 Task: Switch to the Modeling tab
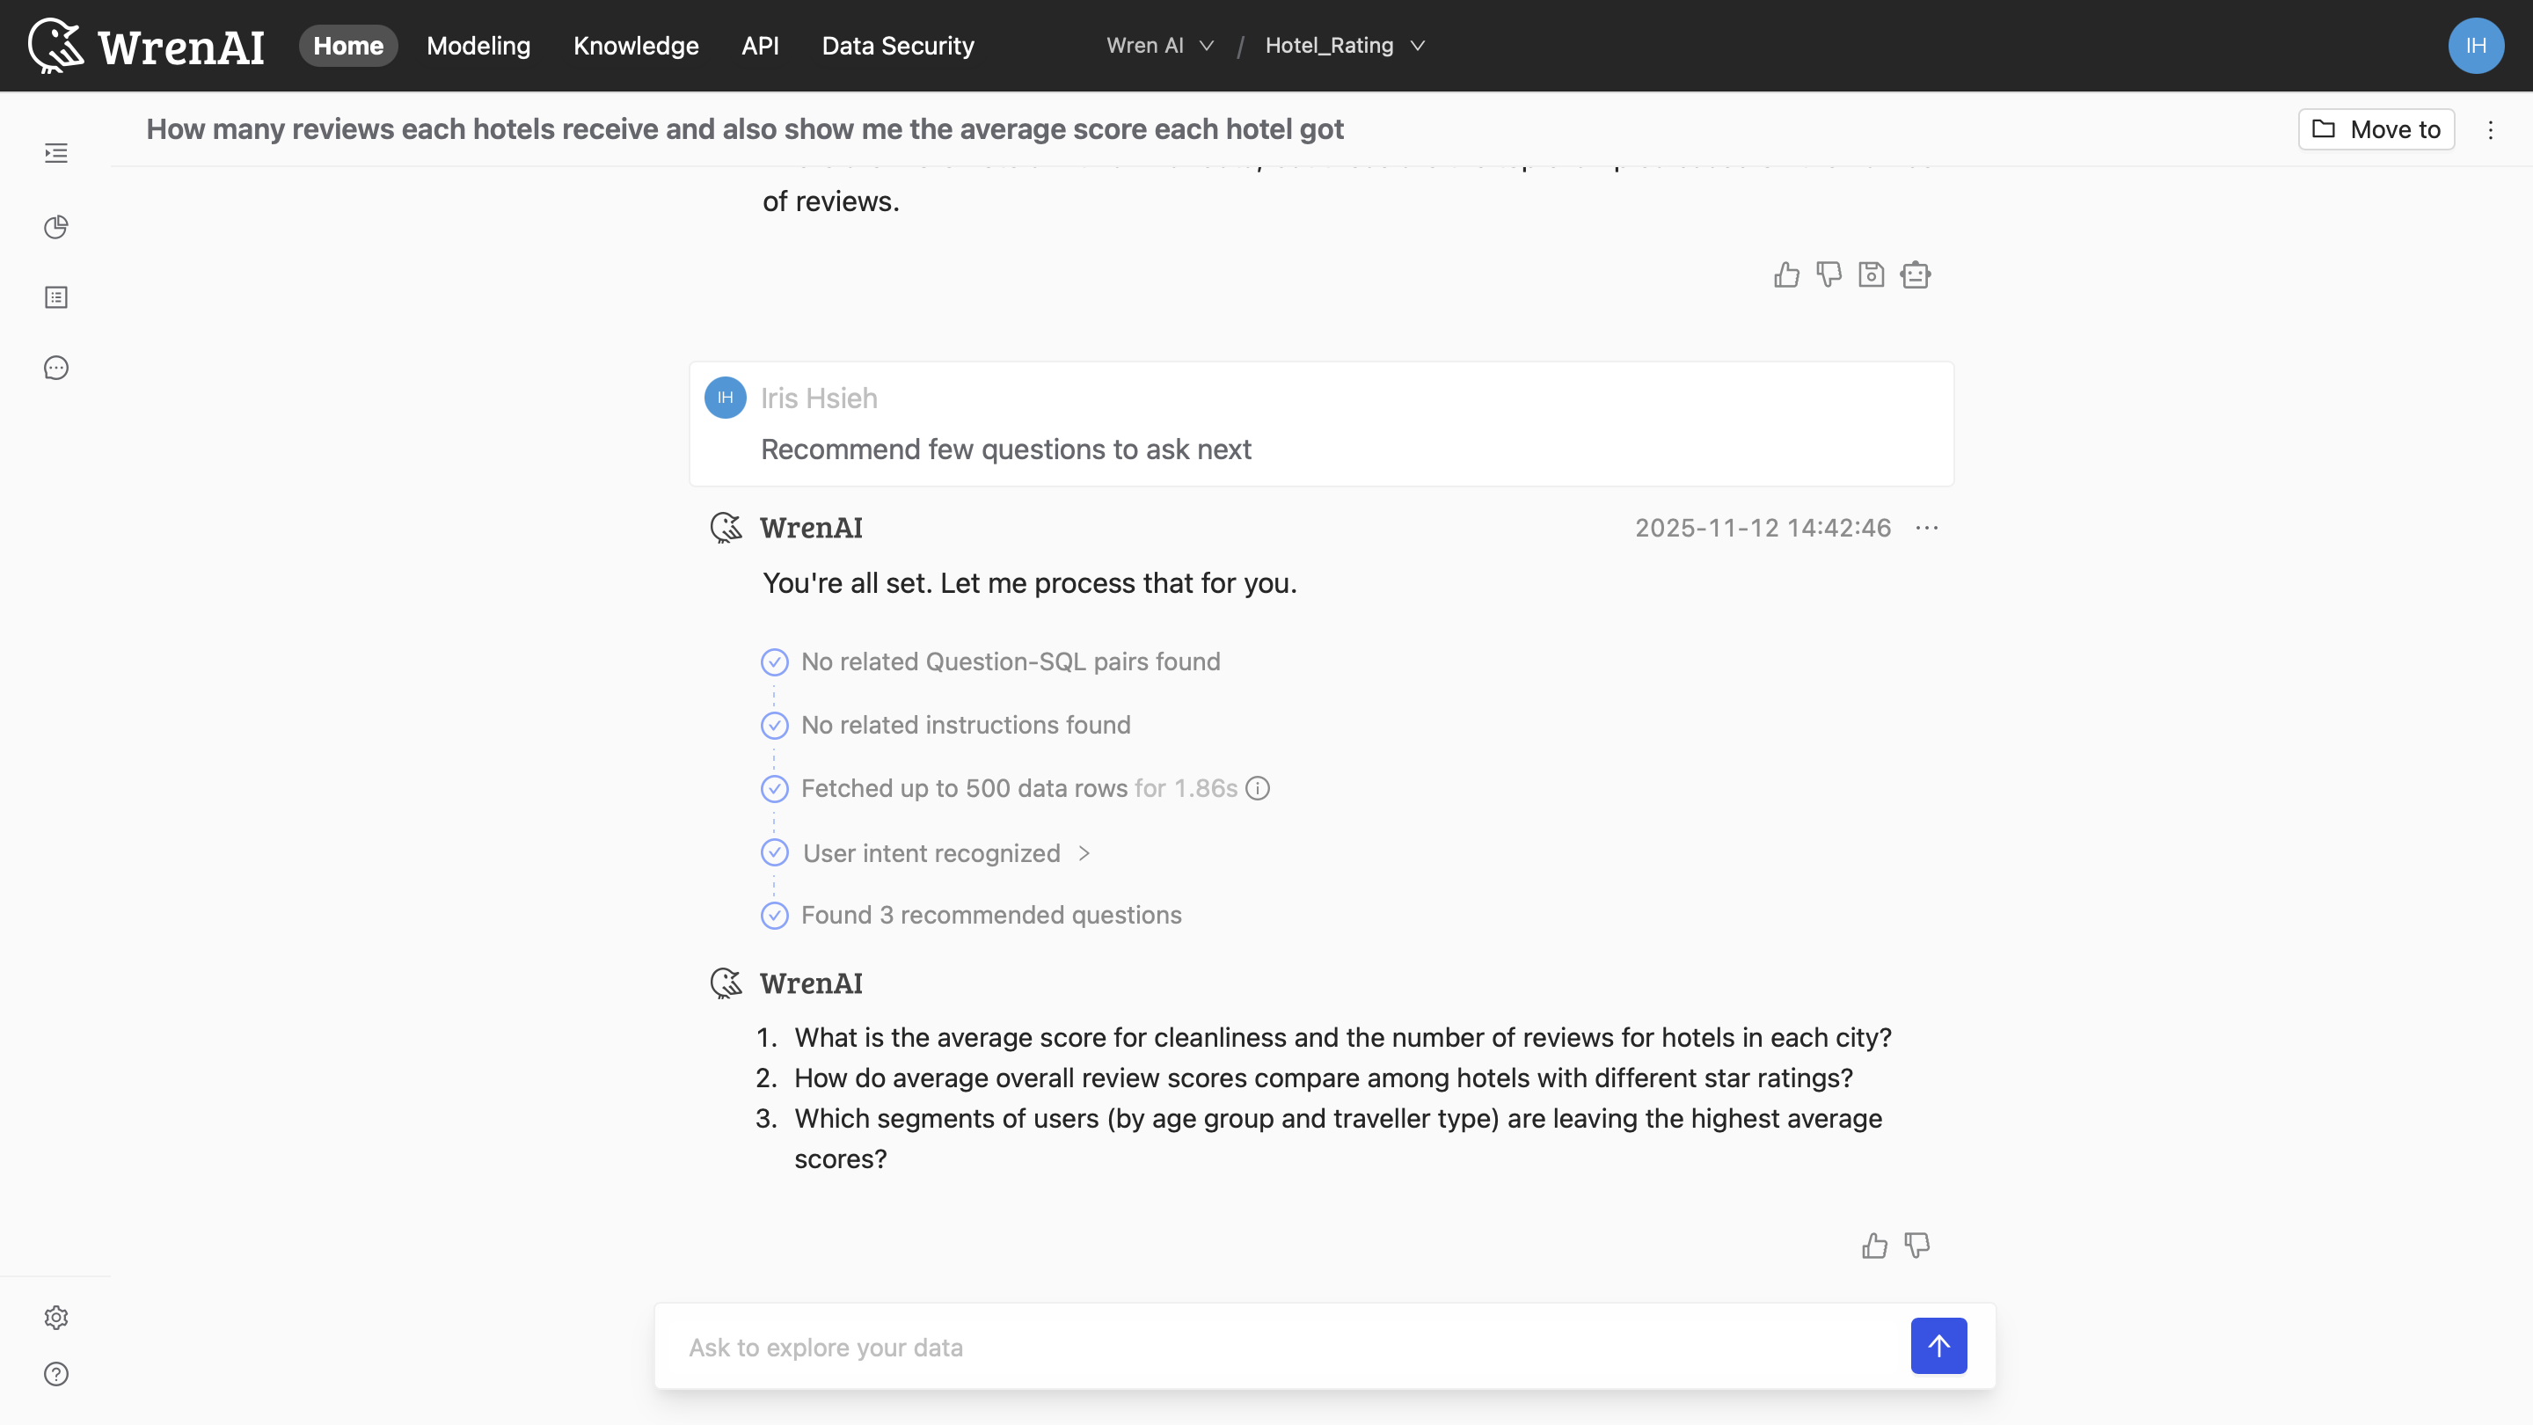[x=478, y=45]
